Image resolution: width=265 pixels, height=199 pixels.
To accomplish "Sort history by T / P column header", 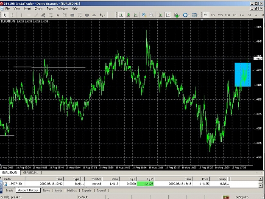I will (x=145, y=179).
